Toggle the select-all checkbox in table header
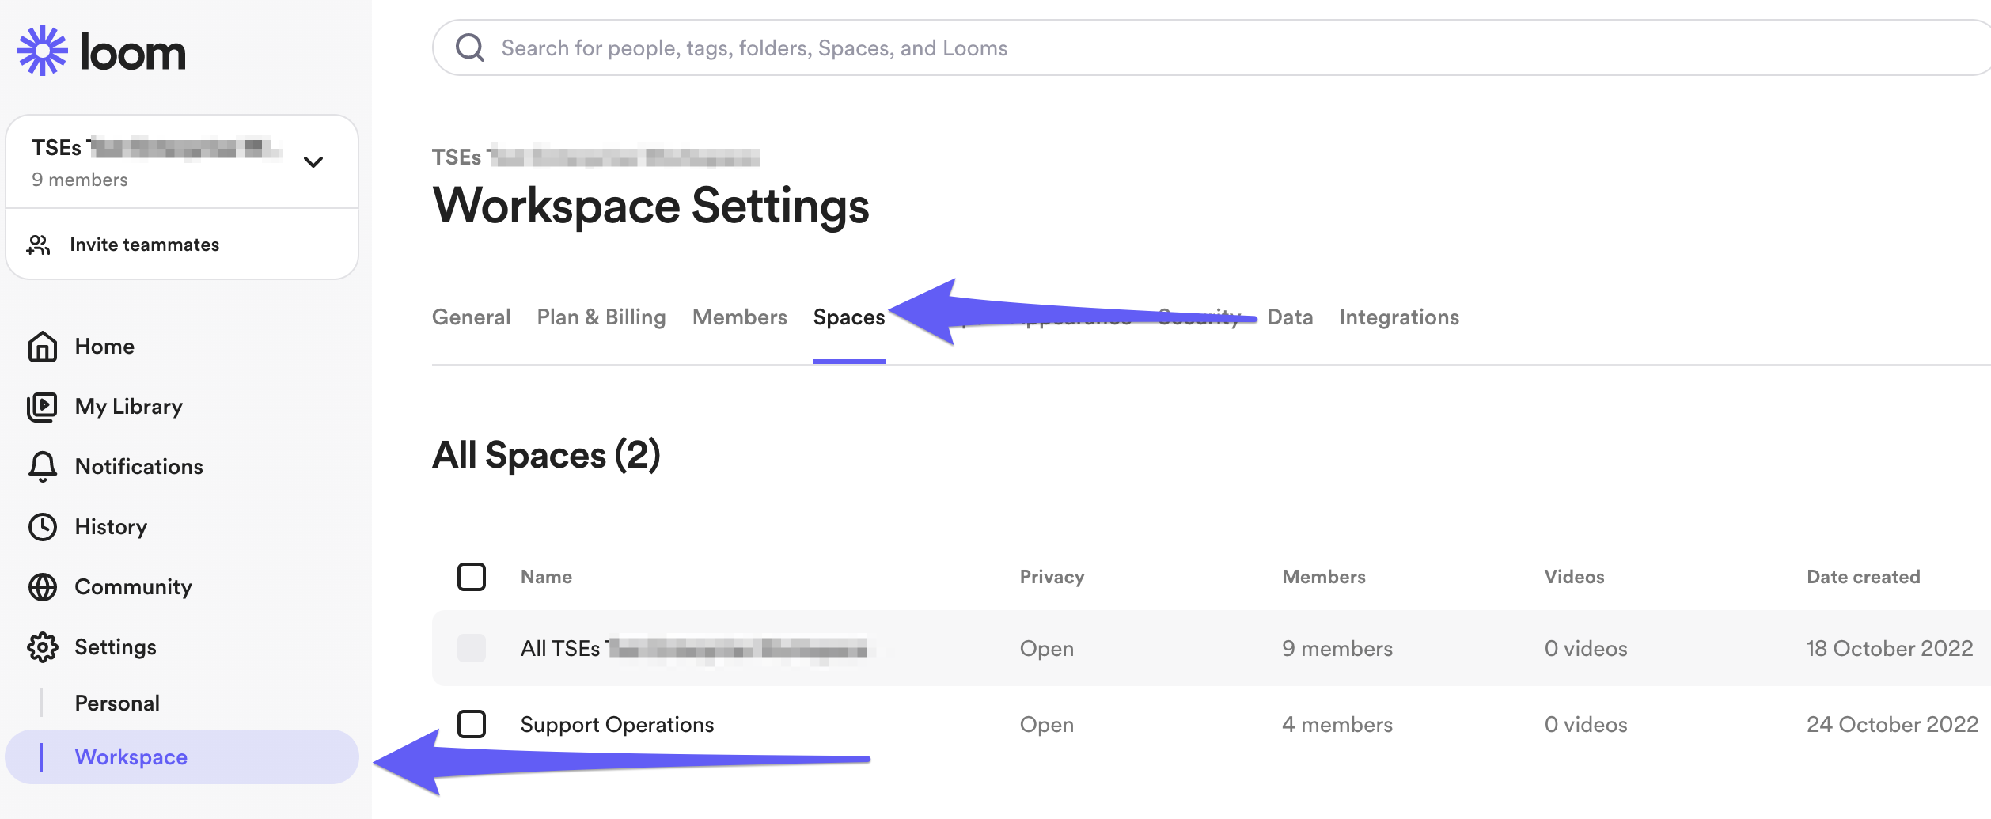Image resolution: width=1991 pixels, height=819 pixels. [472, 577]
